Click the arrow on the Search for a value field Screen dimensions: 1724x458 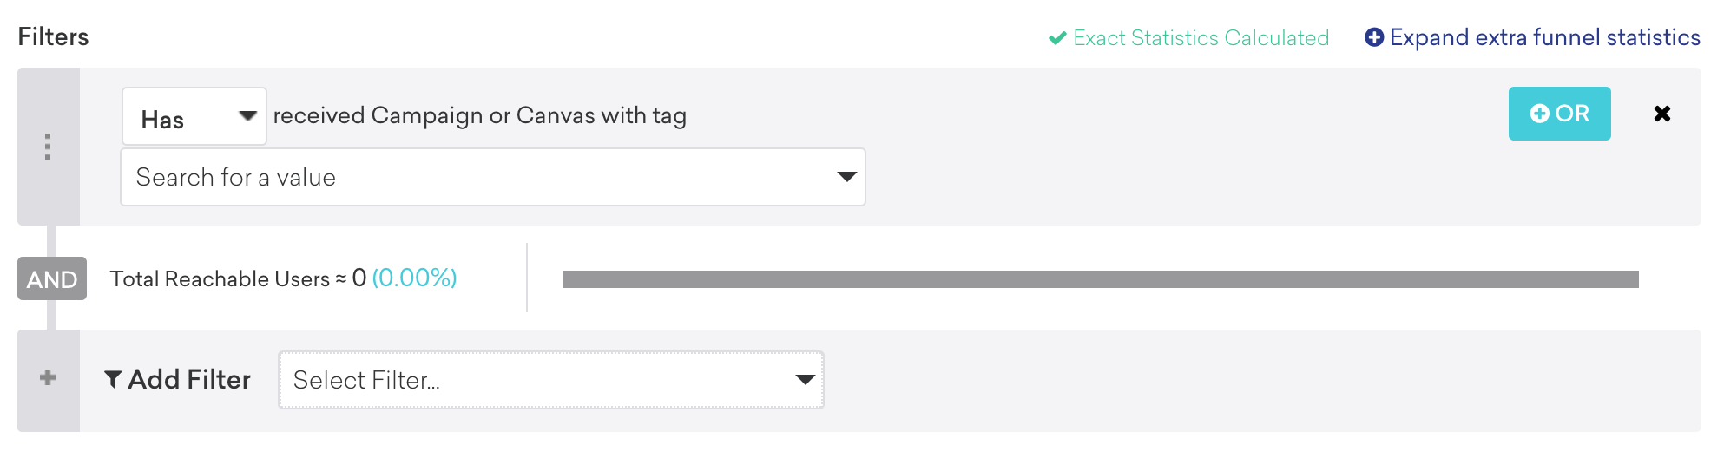846,177
